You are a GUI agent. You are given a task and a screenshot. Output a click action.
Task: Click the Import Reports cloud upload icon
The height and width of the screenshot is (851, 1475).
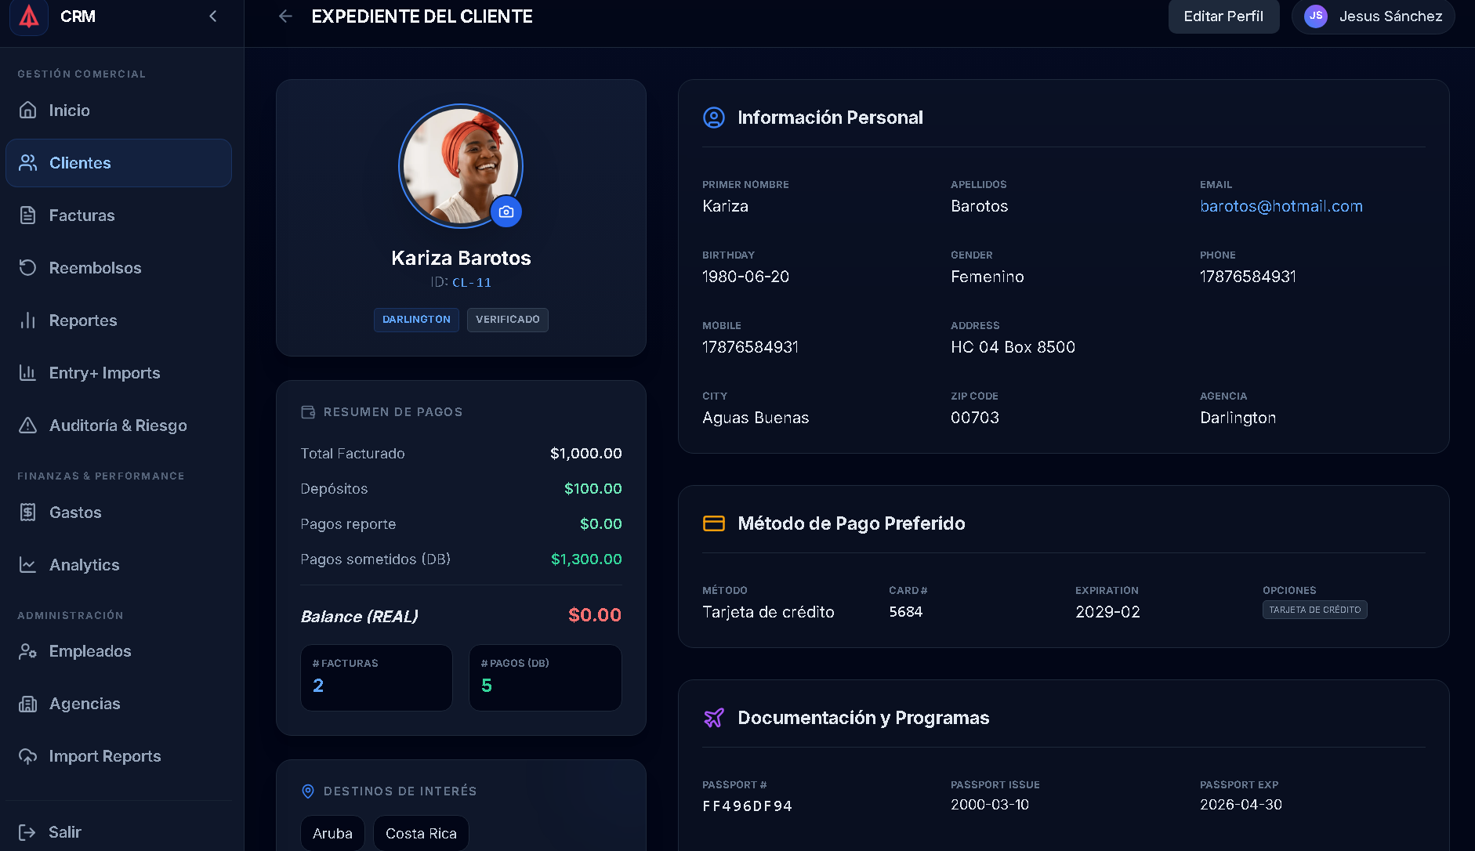point(28,755)
